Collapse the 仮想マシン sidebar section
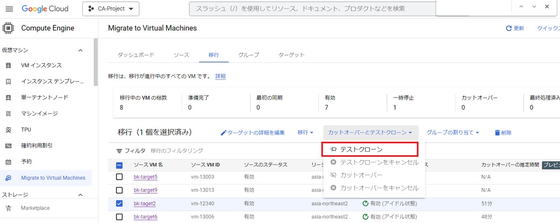The width and height of the screenshot is (560, 223). click(80, 50)
